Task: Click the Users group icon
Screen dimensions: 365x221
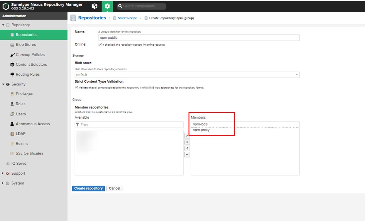Action: [x=12, y=114]
